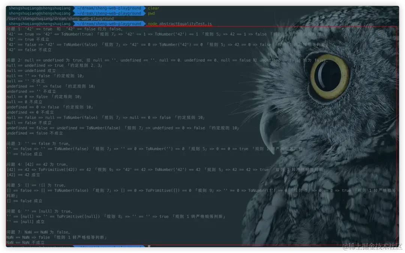Select the line 'NaN == NaN 不成立'
This screenshot has height=253, width=405.
[x=25, y=243]
